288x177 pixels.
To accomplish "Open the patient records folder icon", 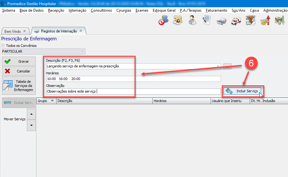I will click(x=178, y=20).
